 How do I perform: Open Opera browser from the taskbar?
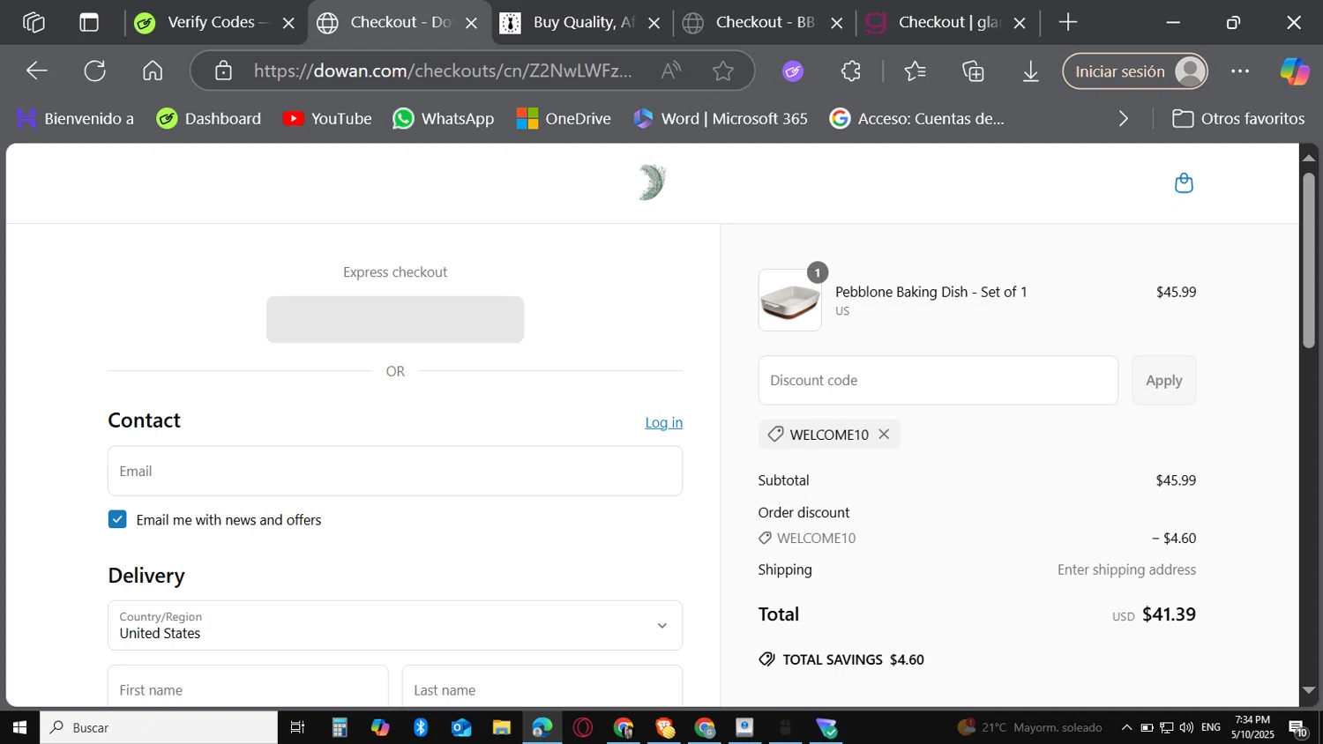point(583,727)
